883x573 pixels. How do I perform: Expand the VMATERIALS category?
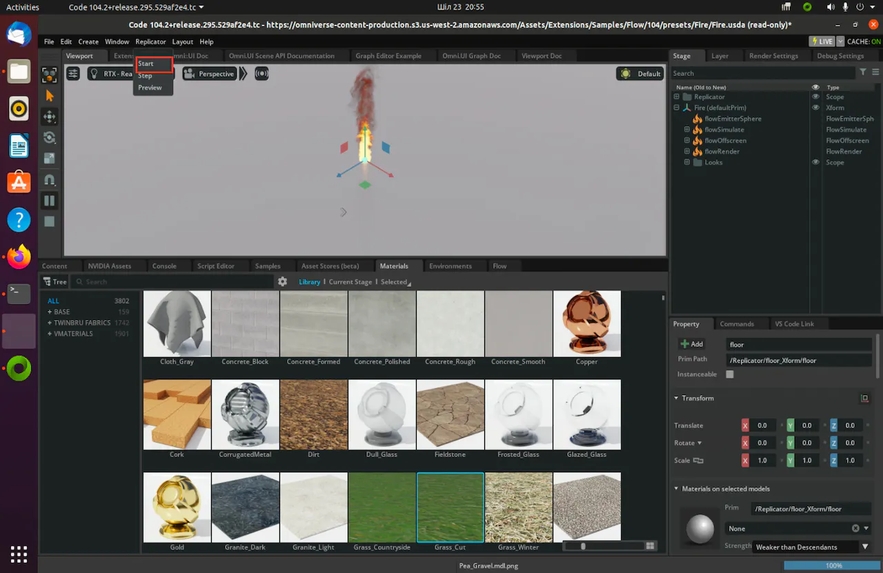(x=50, y=334)
